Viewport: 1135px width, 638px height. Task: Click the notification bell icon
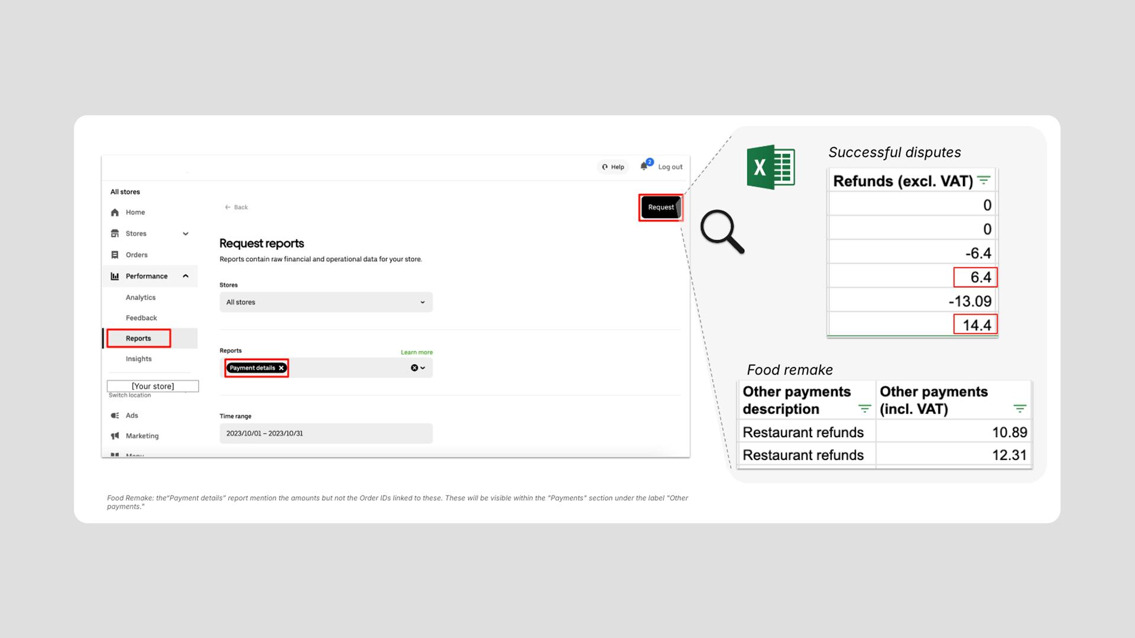tap(644, 167)
